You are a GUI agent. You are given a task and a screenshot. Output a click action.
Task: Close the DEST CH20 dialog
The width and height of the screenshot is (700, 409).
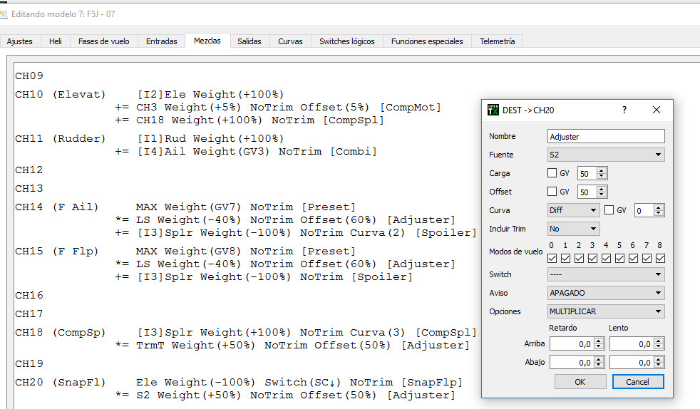tap(657, 110)
